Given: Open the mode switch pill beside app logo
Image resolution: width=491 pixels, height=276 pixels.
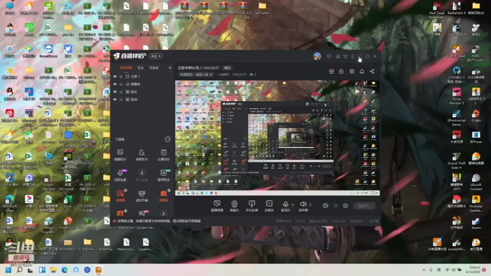Looking at the screenshot, I should tap(156, 56).
